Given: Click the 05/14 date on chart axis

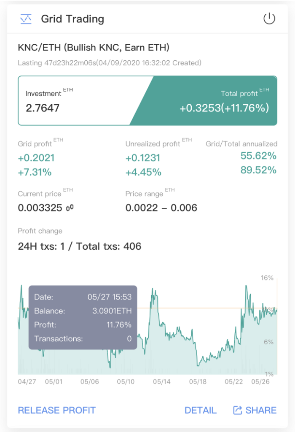Looking at the screenshot, I should pos(162,381).
